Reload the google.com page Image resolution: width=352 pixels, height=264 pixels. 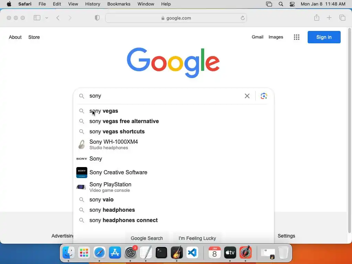242,18
